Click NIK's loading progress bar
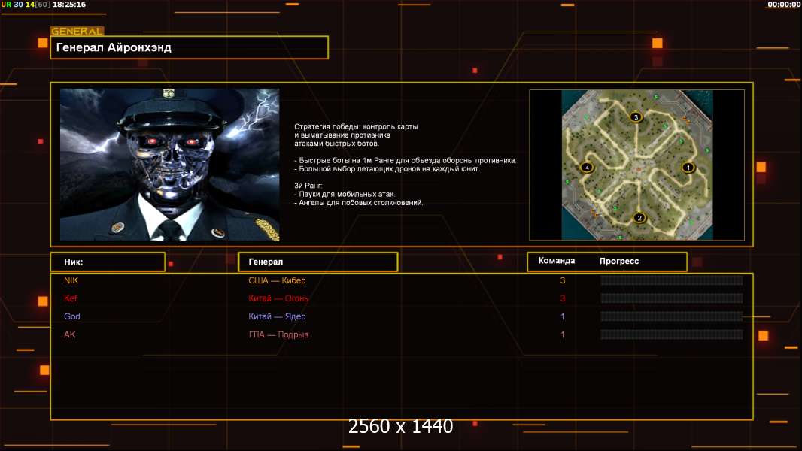802x451 pixels. point(672,280)
